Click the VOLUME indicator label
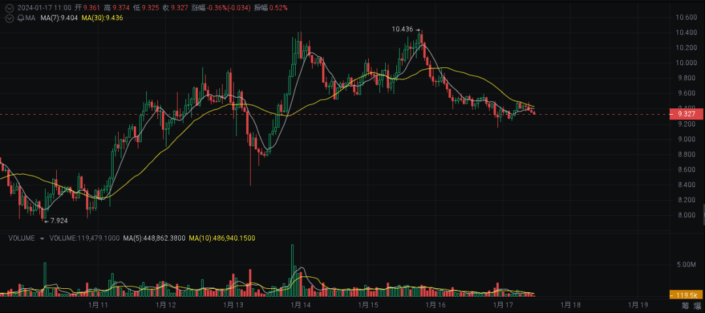This screenshot has width=705, height=313. (x=22, y=239)
